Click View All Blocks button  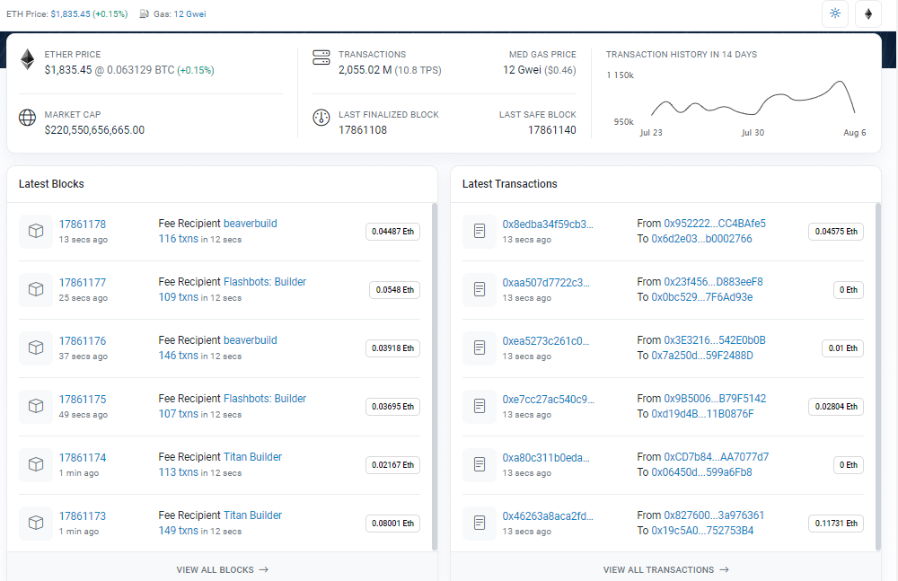[222, 569]
